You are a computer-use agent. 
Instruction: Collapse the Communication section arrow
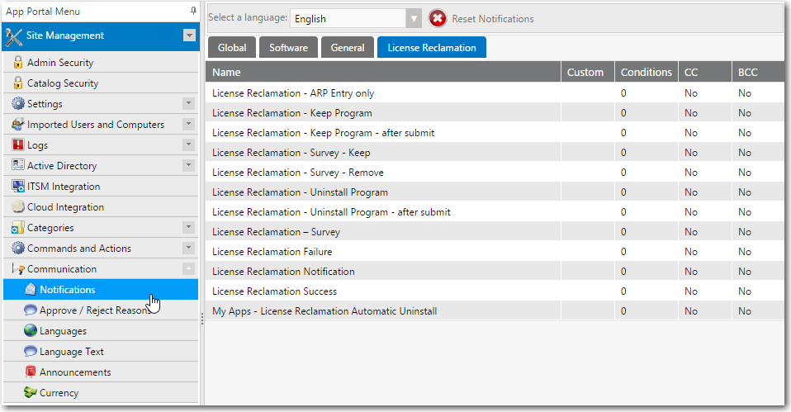(x=188, y=269)
